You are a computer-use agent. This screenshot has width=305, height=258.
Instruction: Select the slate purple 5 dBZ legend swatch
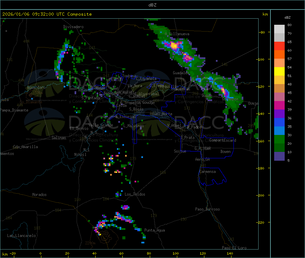pyautogui.click(x=279, y=156)
